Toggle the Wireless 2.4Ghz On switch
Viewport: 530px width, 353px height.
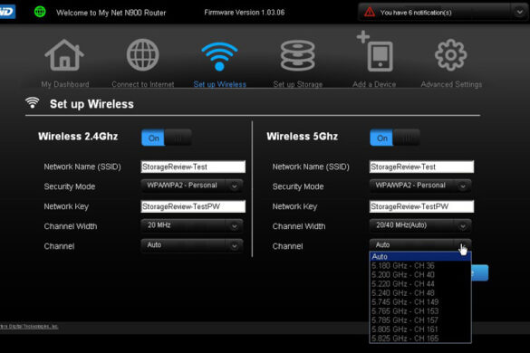click(167, 138)
